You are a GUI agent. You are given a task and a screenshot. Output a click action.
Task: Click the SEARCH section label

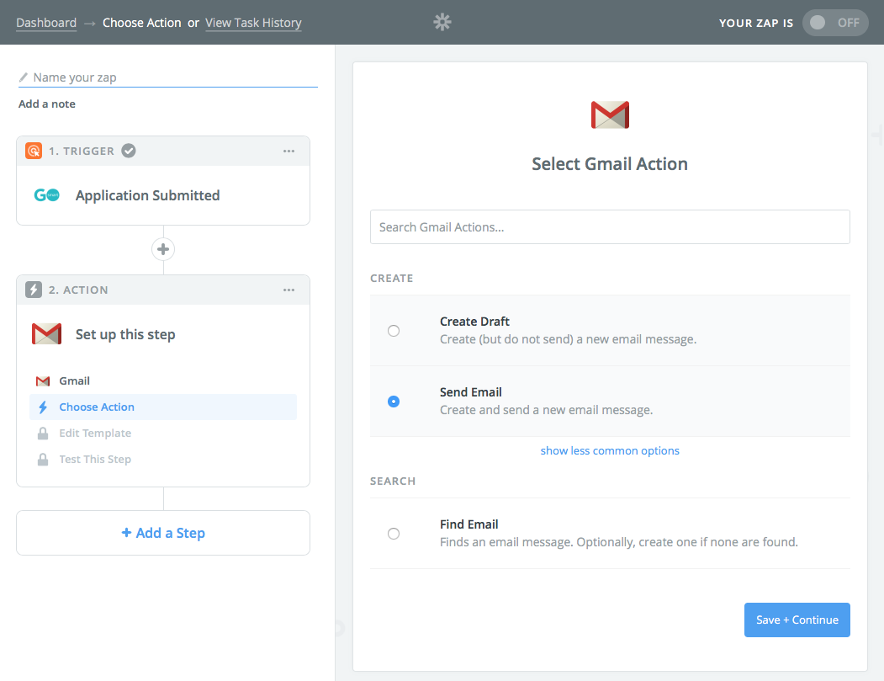(393, 481)
